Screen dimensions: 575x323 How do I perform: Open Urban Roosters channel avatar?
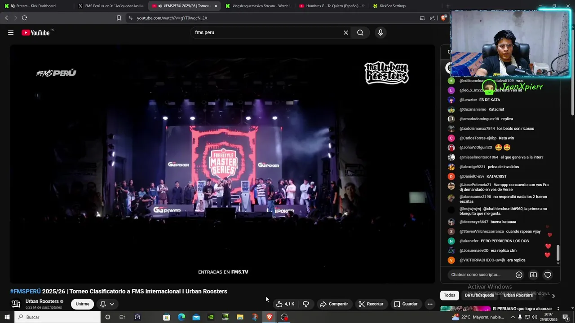[x=16, y=304]
